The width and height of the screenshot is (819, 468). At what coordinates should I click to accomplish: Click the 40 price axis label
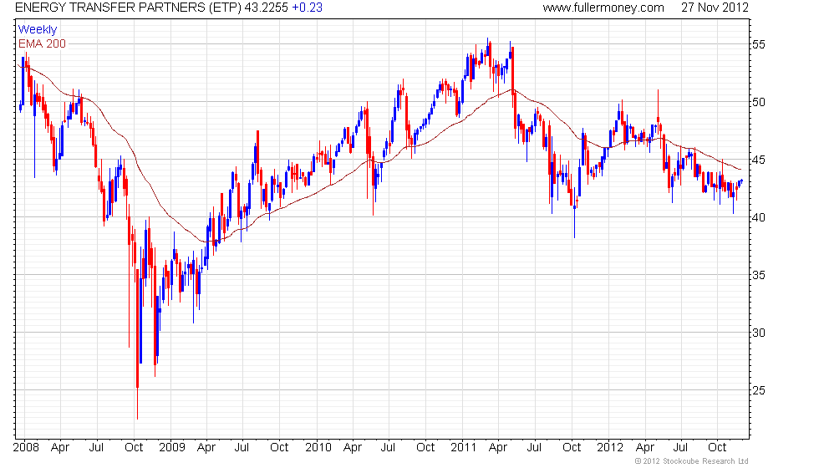pyautogui.click(x=759, y=217)
